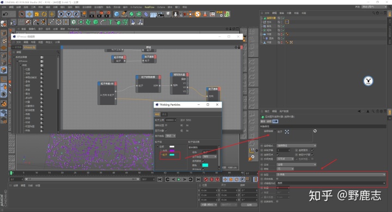The height and width of the screenshot is (212, 392).
Task: Click the Attribute Manager back arrow
Action: coord(359,111)
